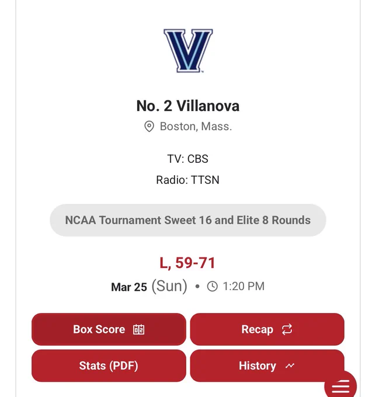
Task: Select the NCAA Tournament Sweet 16 pill
Action: click(188, 220)
